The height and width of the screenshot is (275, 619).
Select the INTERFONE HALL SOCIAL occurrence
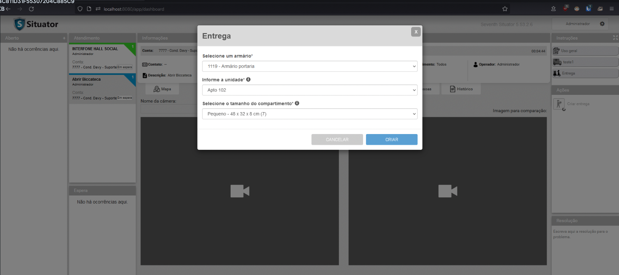click(102, 58)
